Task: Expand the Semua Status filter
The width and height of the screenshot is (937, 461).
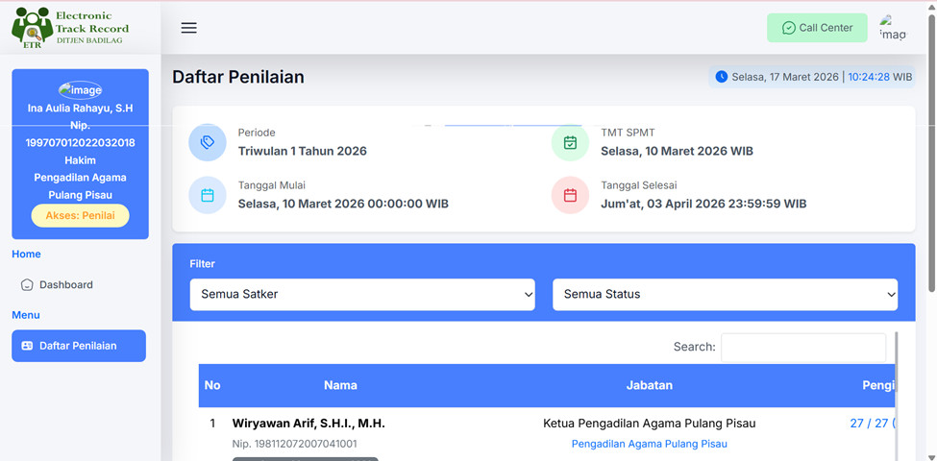Action: point(725,294)
